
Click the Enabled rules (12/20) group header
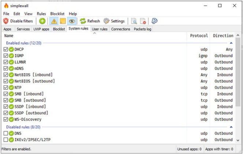click(24, 43)
